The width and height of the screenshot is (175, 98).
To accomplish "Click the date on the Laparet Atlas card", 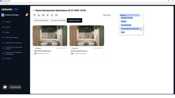I will 98,48.
